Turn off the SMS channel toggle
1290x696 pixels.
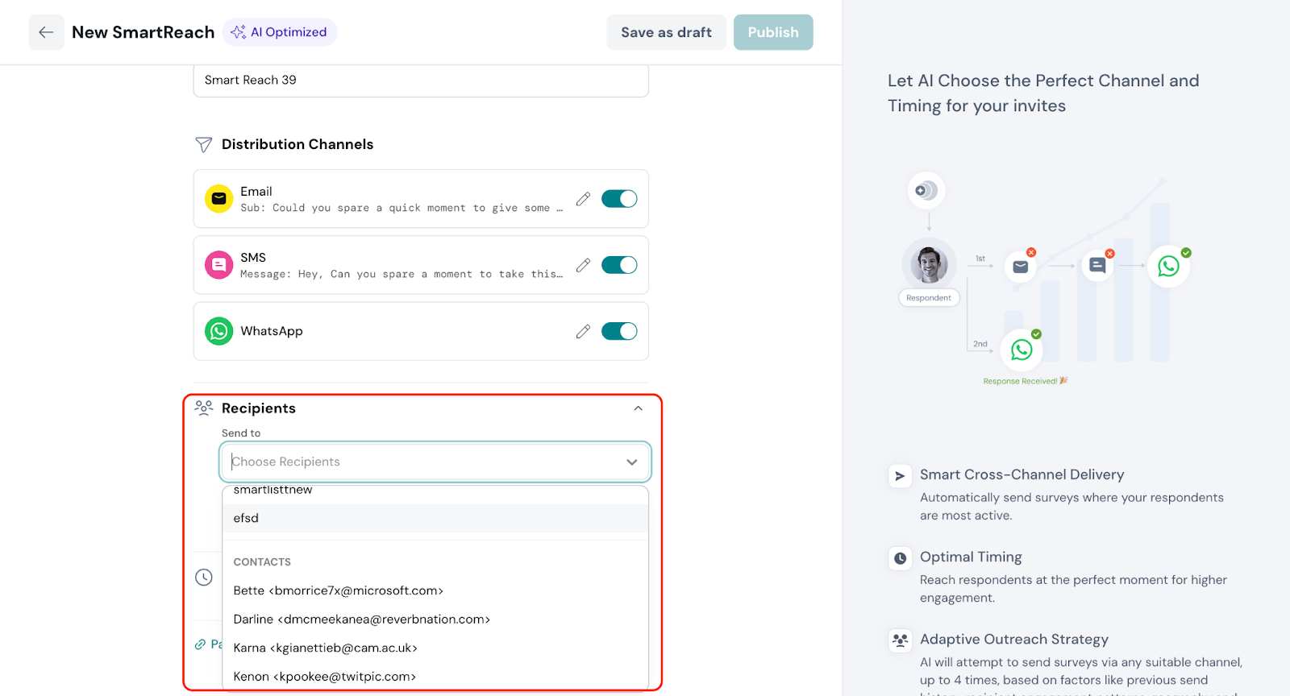click(x=618, y=265)
